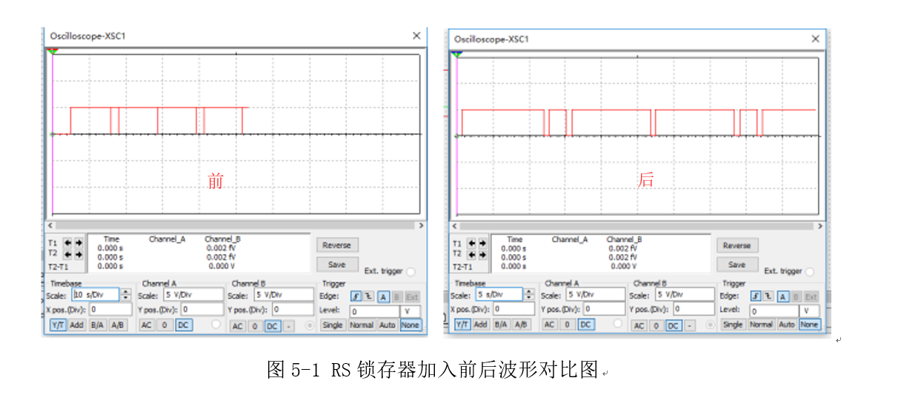The height and width of the screenshot is (395, 901).
Task: Set Single trigger mode in 前 oscilloscope
Action: [333, 325]
